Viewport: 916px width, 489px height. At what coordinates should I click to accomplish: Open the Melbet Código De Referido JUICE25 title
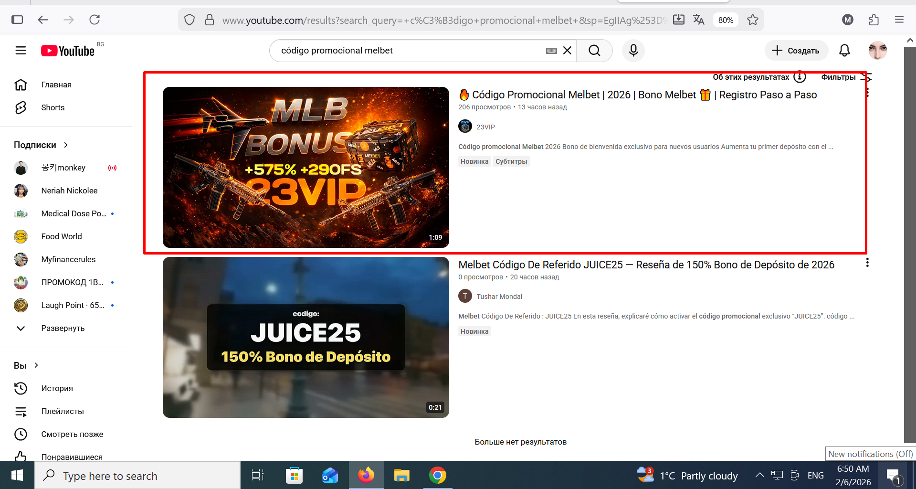[646, 265]
